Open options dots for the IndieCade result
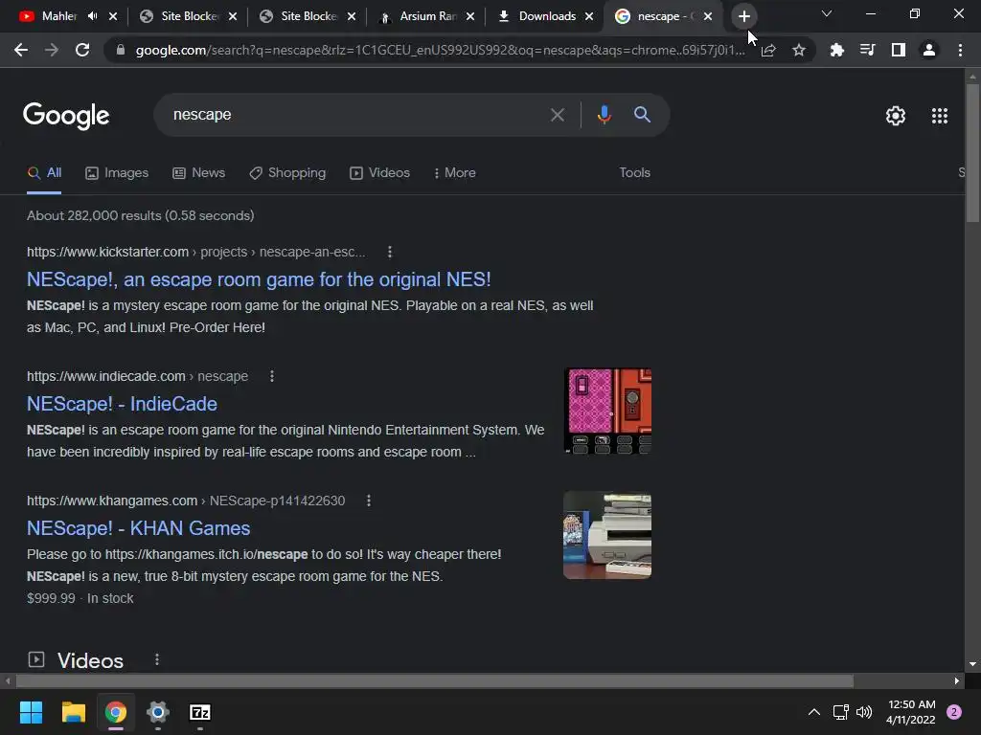Screen dimensions: 981x735 pyautogui.click(x=271, y=376)
